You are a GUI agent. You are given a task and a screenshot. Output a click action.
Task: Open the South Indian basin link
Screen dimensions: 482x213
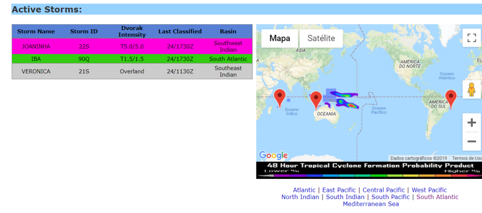click(x=345, y=197)
